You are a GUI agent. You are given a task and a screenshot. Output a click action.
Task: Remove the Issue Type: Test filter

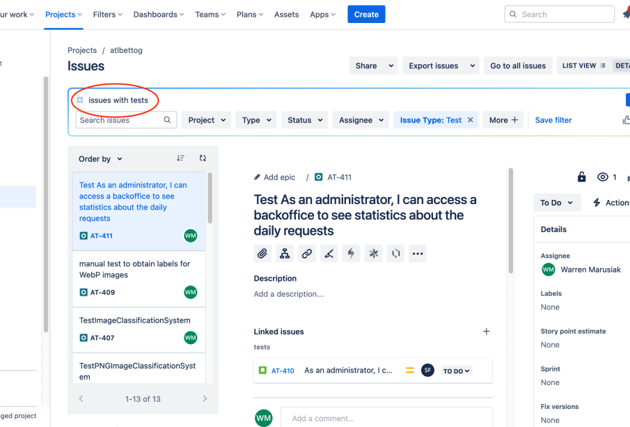click(x=471, y=120)
